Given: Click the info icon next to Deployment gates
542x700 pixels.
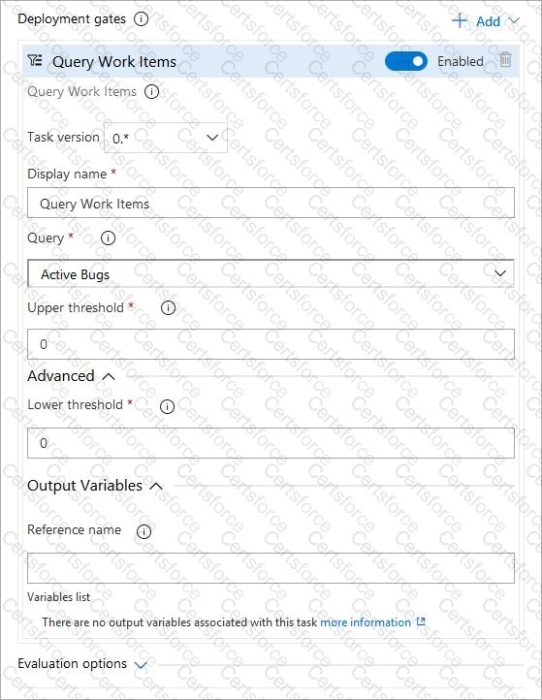Looking at the screenshot, I should [x=142, y=19].
